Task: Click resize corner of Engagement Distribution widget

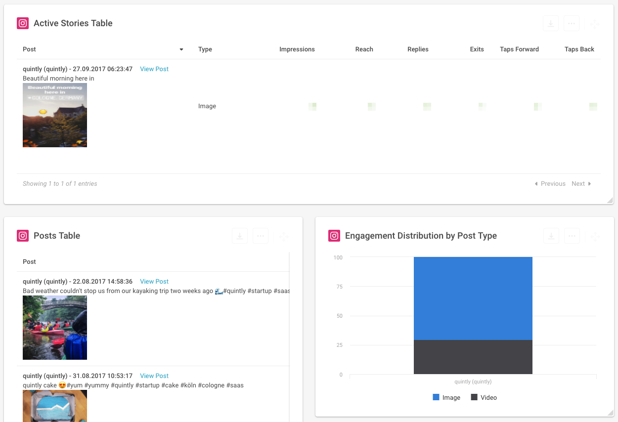Action: (x=610, y=413)
